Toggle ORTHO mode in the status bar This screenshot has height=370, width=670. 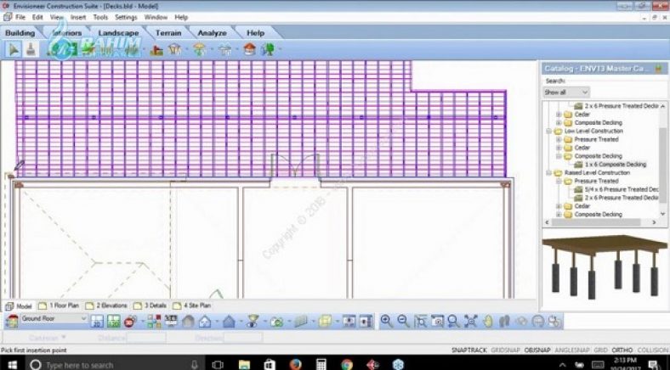(622, 350)
